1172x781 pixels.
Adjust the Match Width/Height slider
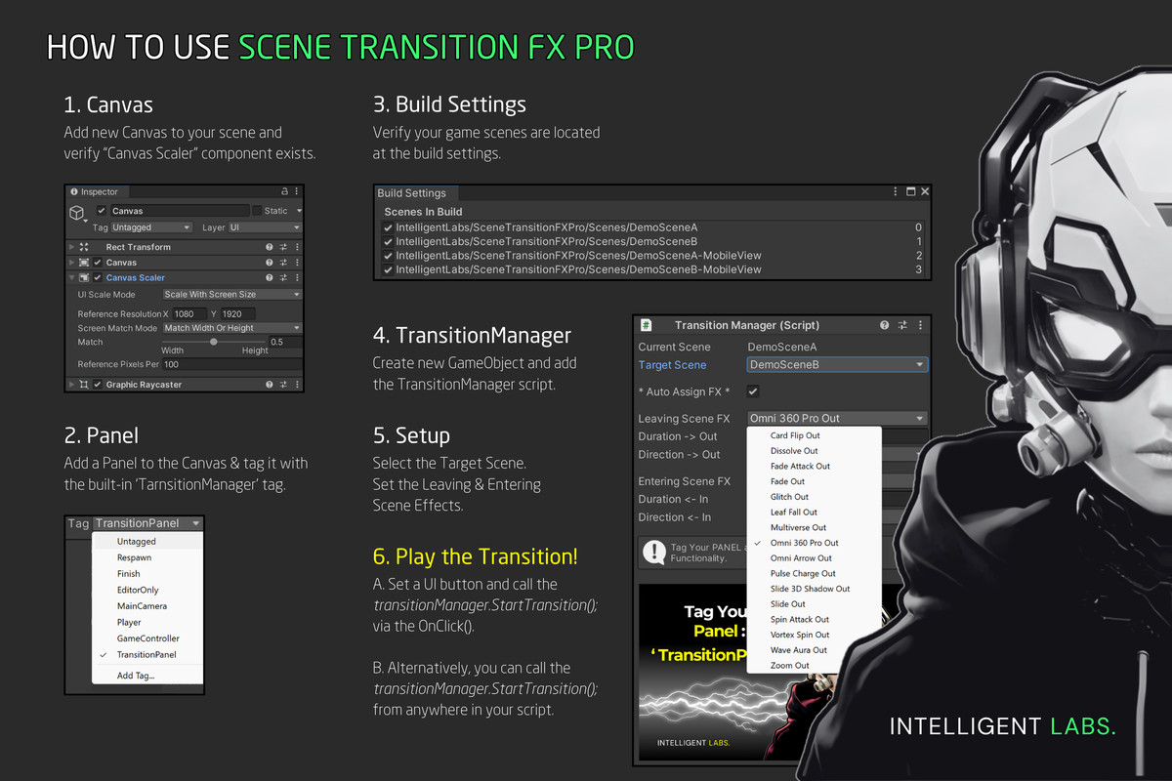(214, 342)
